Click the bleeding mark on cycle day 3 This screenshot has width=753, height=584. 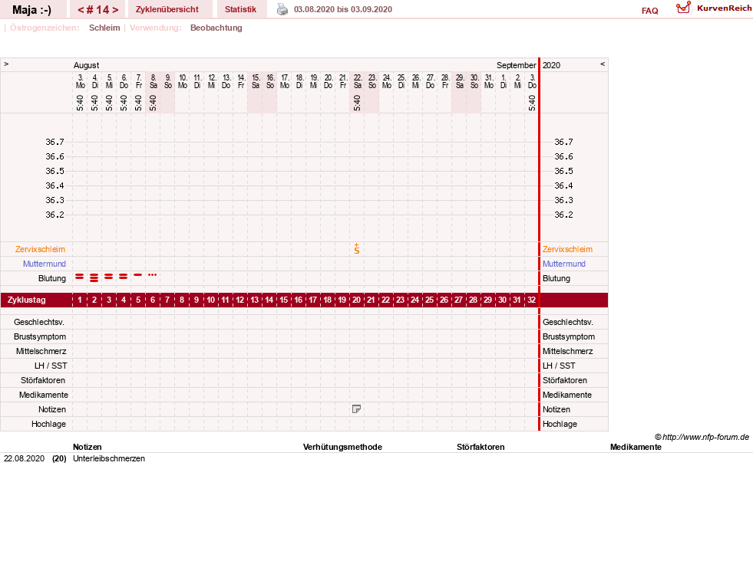pyautogui.click(x=108, y=276)
